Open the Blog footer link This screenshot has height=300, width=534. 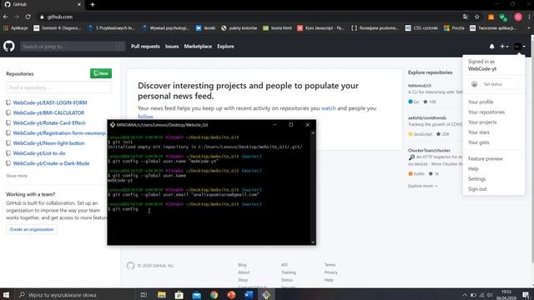click(x=242, y=265)
